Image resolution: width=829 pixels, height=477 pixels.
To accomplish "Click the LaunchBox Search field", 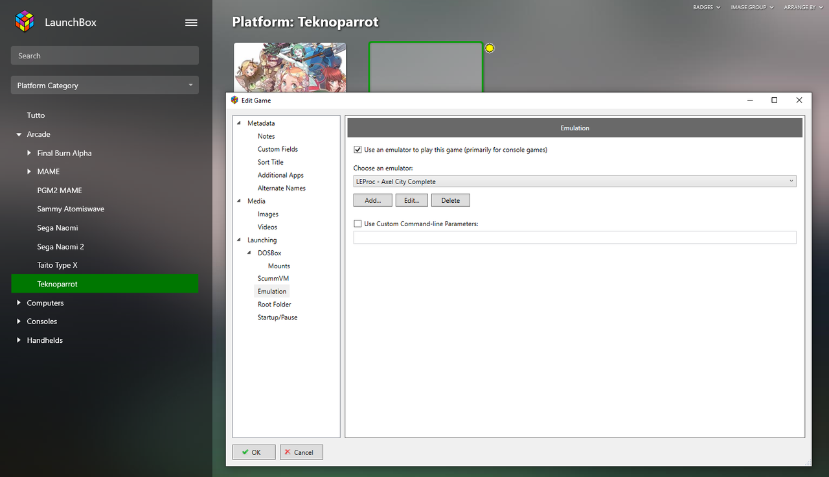I will (105, 55).
